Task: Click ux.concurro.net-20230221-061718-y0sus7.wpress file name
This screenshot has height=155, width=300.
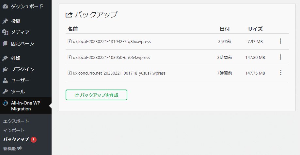Action: (x=119, y=73)
